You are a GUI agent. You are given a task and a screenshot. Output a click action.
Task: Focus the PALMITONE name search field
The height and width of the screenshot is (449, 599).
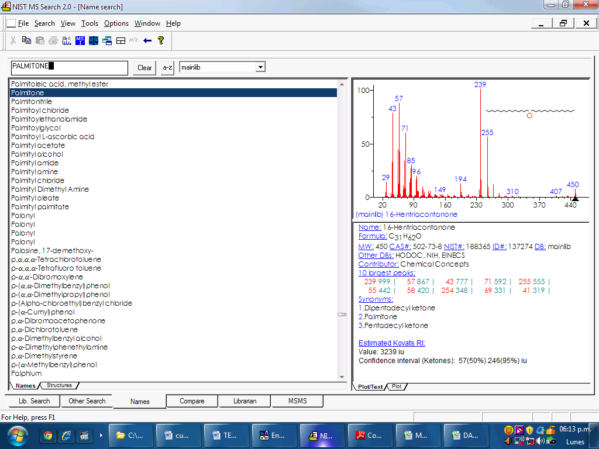point(70,68)
